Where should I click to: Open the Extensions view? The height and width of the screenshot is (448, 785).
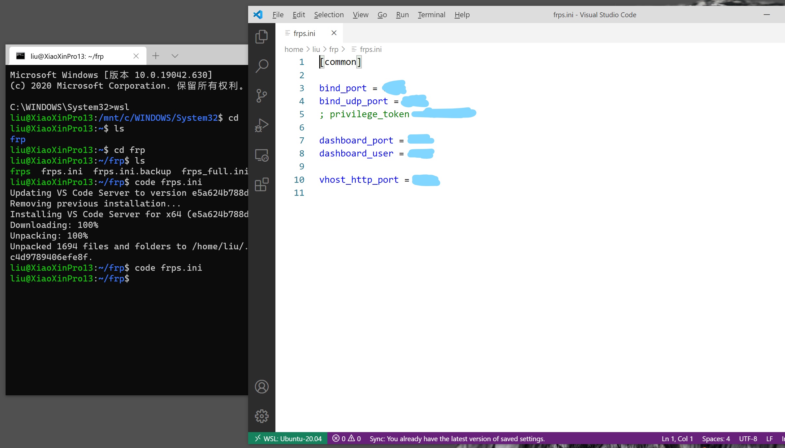coord(261,185)
